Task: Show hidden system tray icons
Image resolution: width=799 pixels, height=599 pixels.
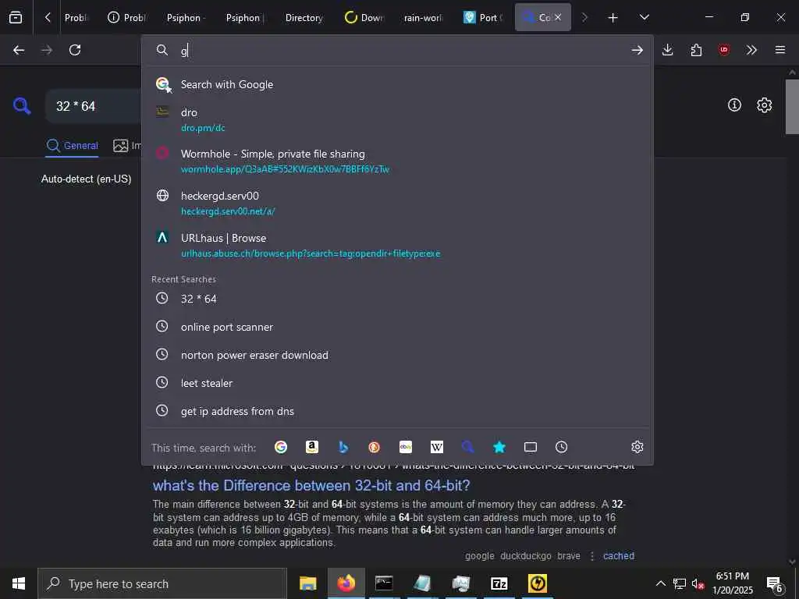Action: 660,583
